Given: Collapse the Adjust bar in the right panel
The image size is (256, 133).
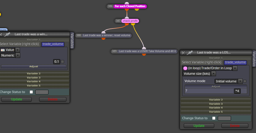Looking at the screenshot, I should (216, 87).
